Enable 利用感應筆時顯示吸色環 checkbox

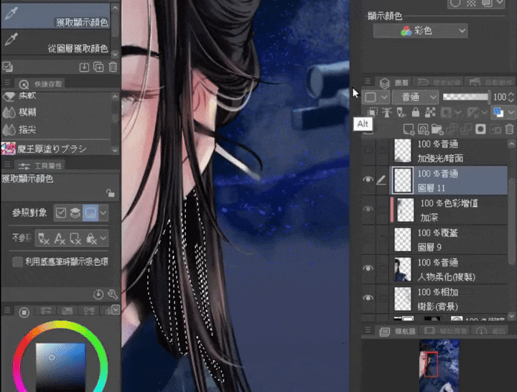click(x=17, y=262)
